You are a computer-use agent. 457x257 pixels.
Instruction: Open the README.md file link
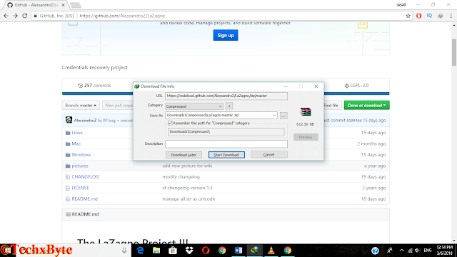click(x=84, y=199)
